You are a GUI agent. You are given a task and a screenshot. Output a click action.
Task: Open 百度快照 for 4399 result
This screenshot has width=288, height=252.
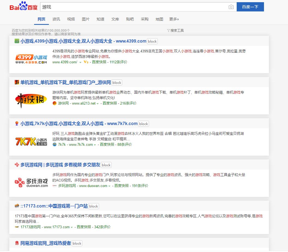coord(99,62)
